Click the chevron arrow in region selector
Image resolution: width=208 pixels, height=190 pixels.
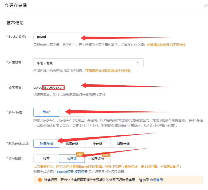(x=138, y=63)
